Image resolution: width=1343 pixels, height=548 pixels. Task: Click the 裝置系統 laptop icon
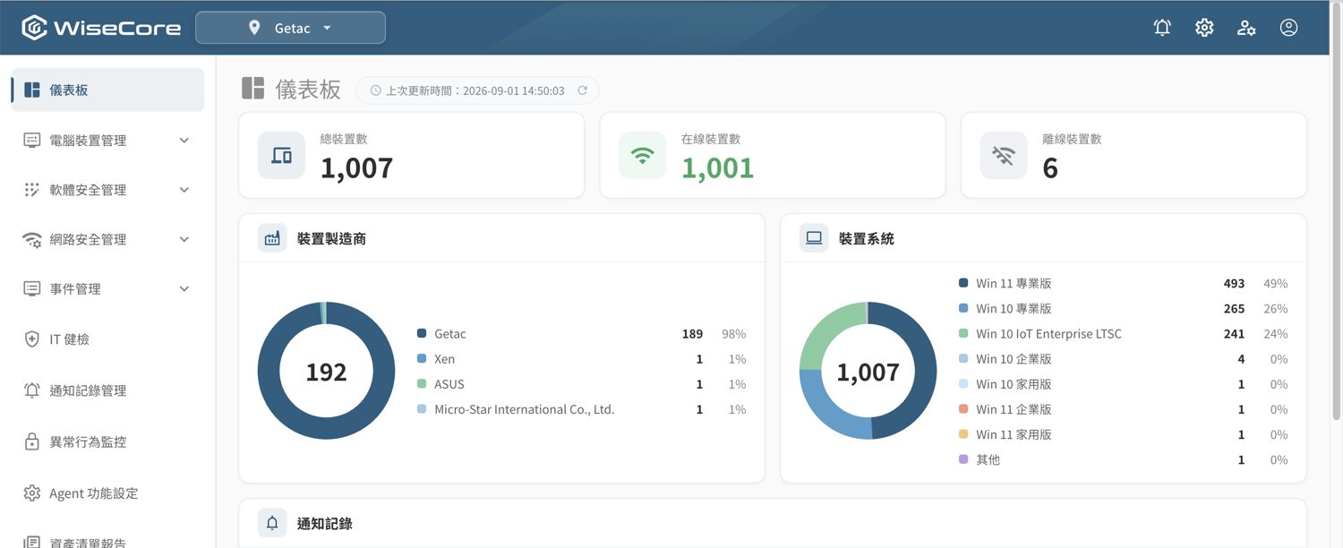pos(814,238)
